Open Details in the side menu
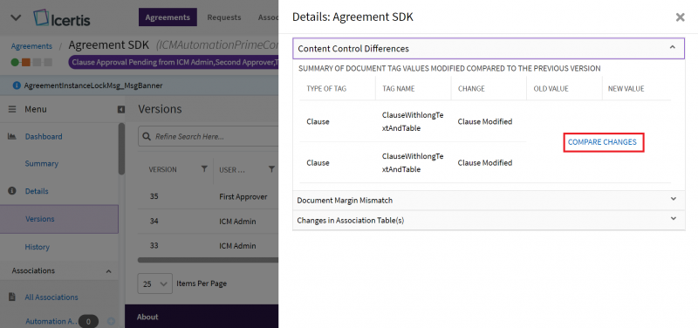Screen dimensions: 698x328 pos(37,191)
